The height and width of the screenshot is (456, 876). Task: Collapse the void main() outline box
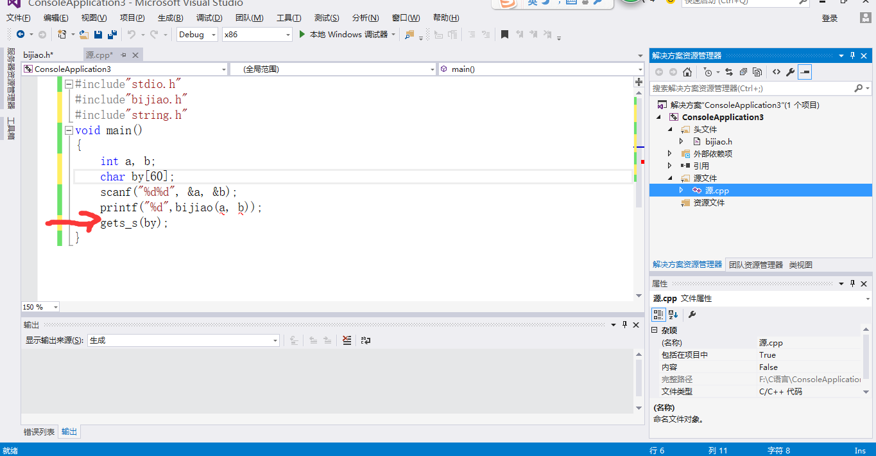click(x=69, y=130)
